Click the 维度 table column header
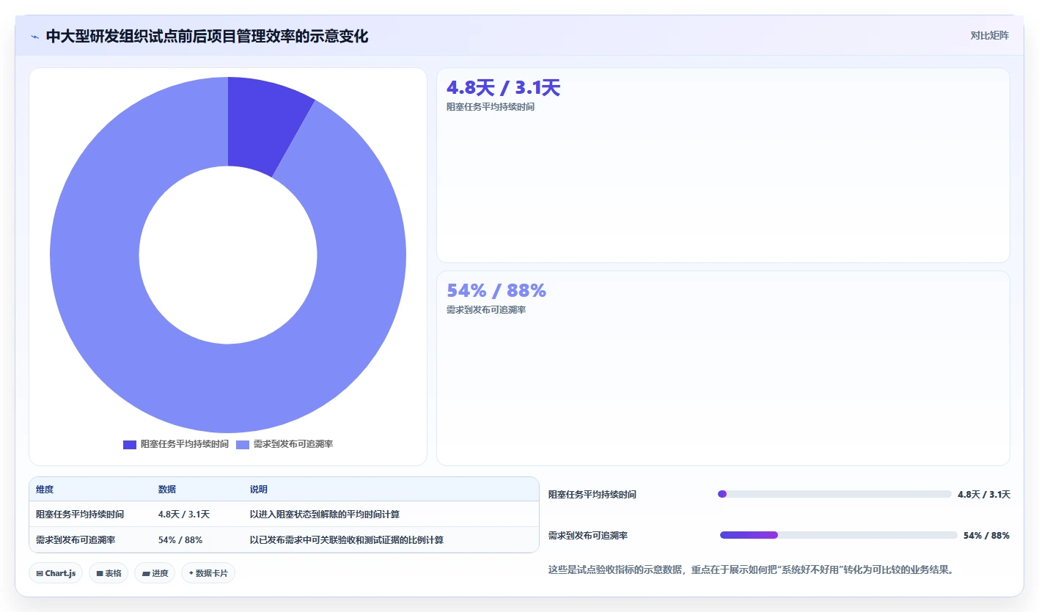 (x=45, y=490)
